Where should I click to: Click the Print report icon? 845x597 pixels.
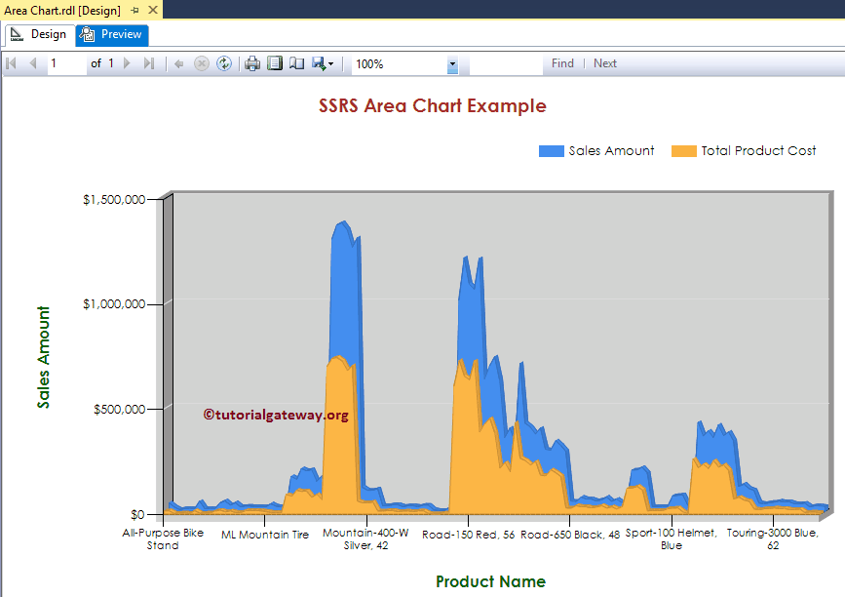(252, 63)
